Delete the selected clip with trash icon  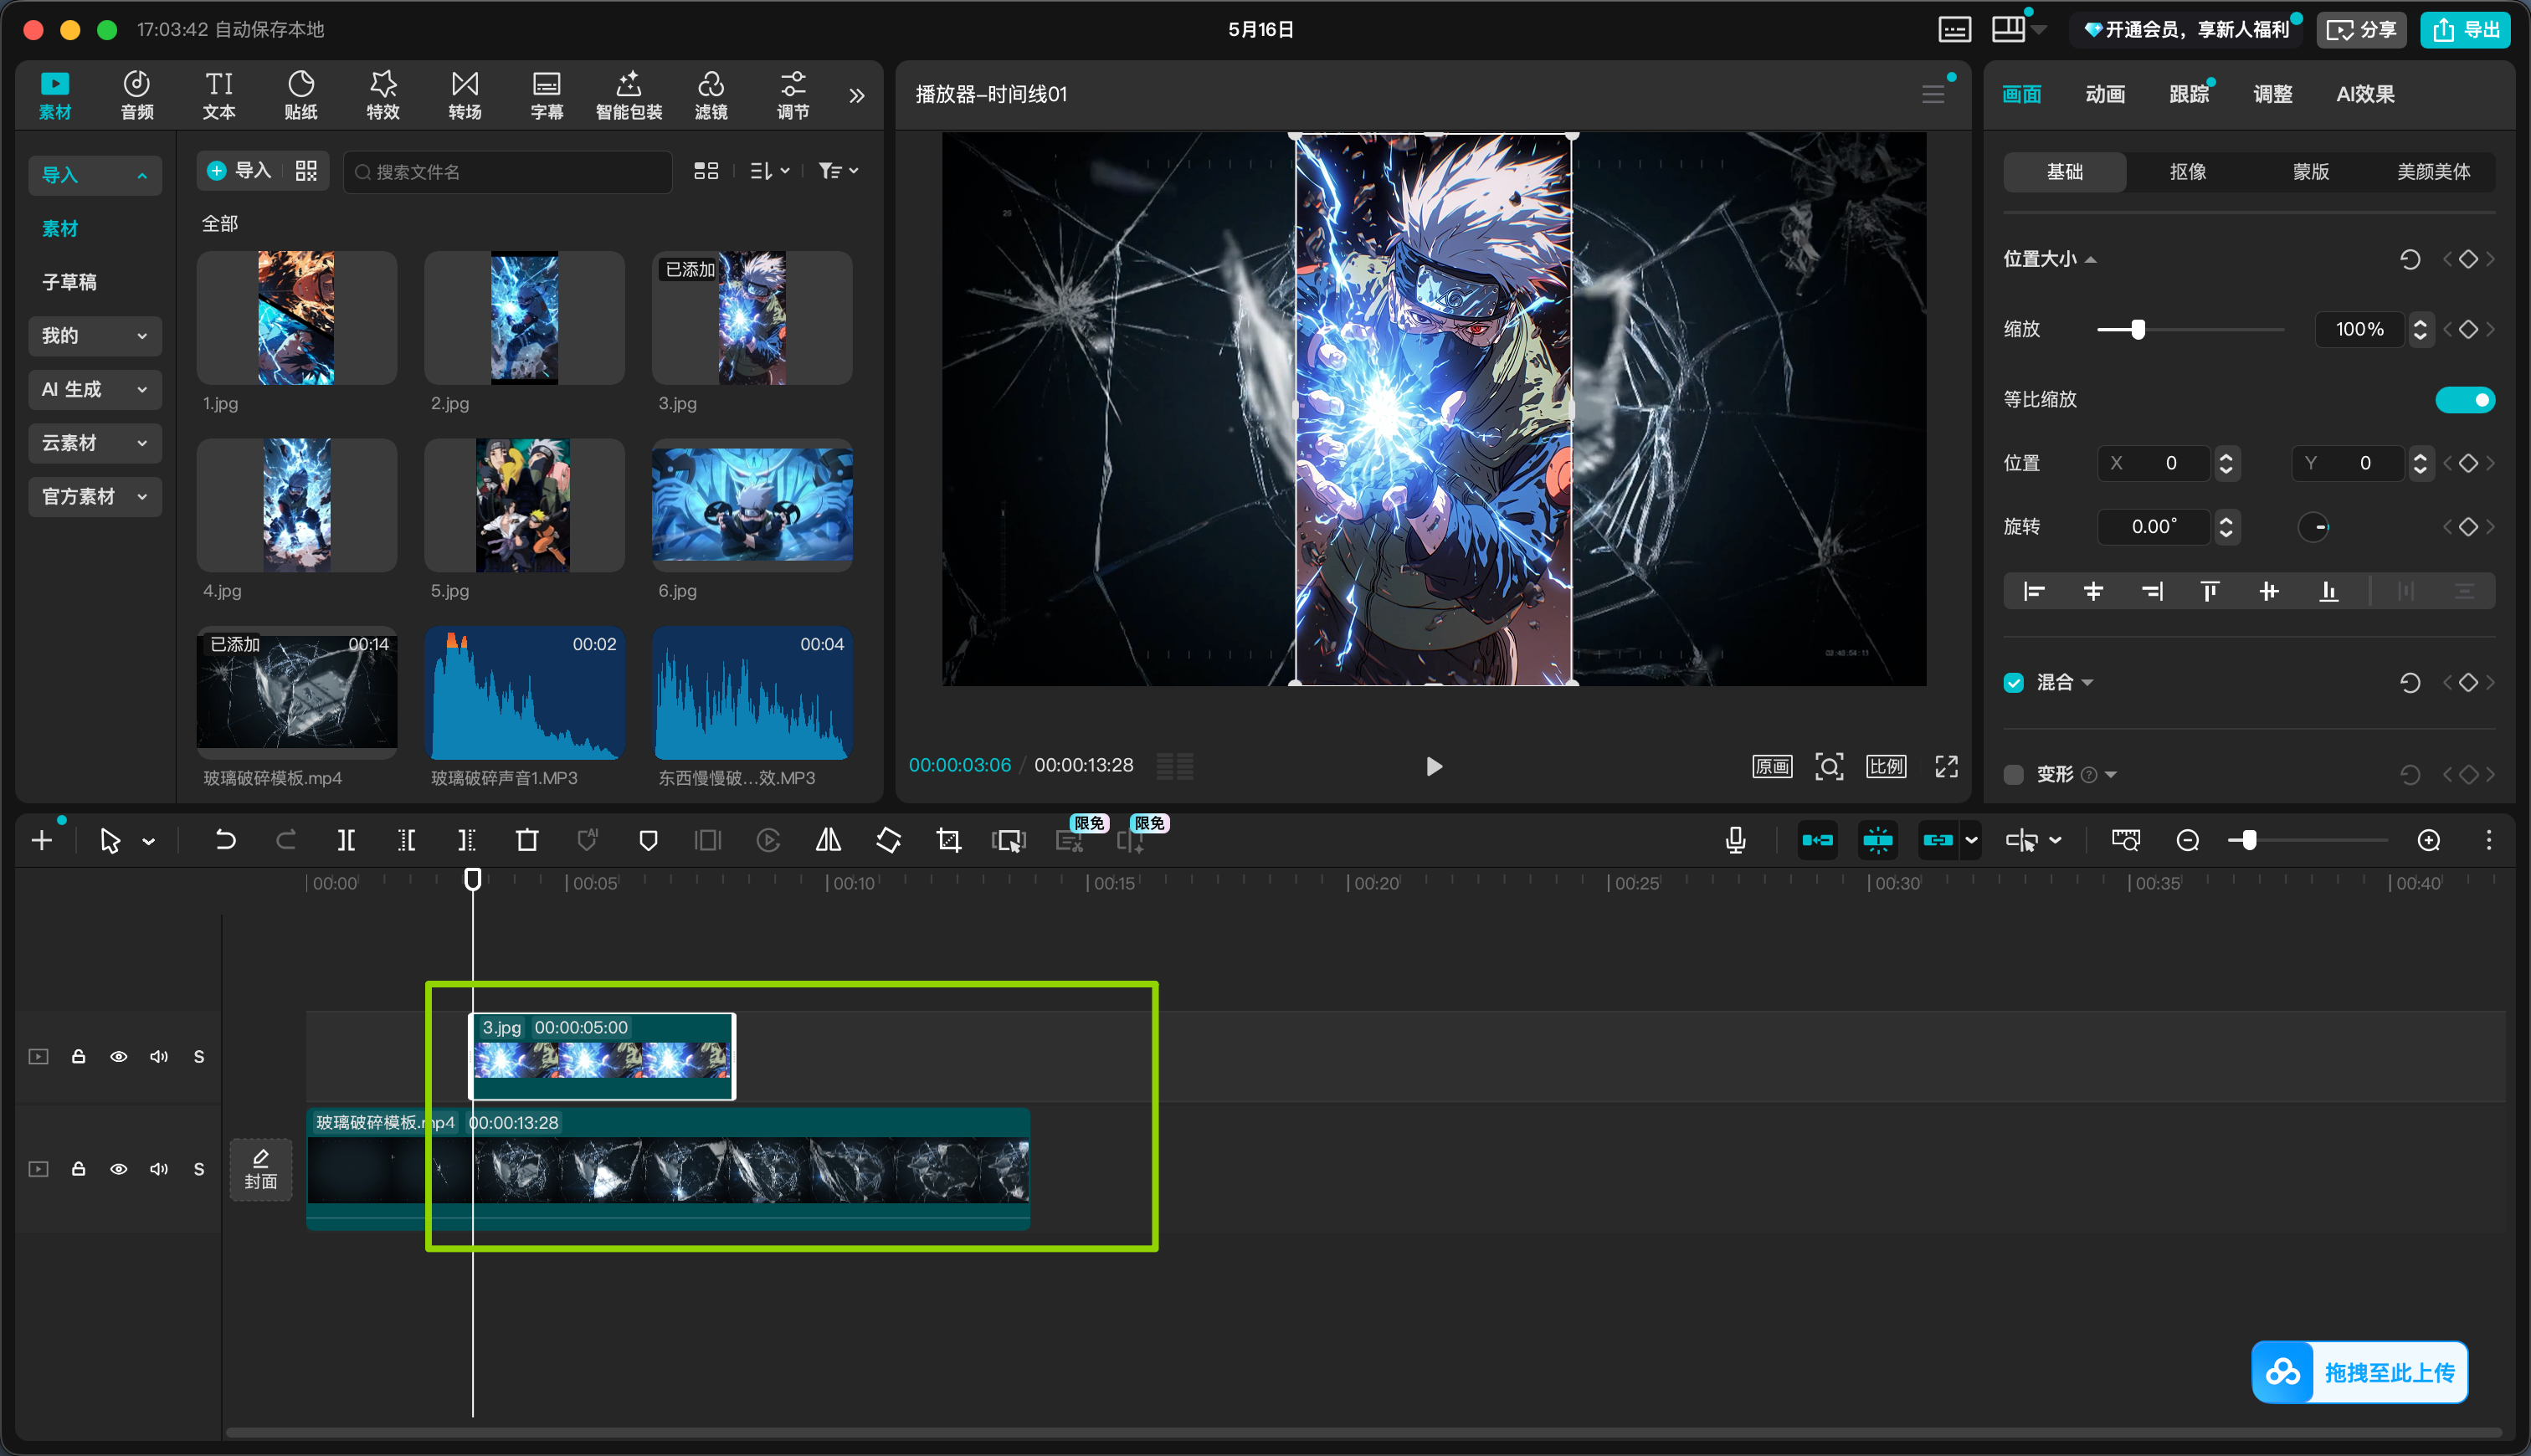pos(527,840)
